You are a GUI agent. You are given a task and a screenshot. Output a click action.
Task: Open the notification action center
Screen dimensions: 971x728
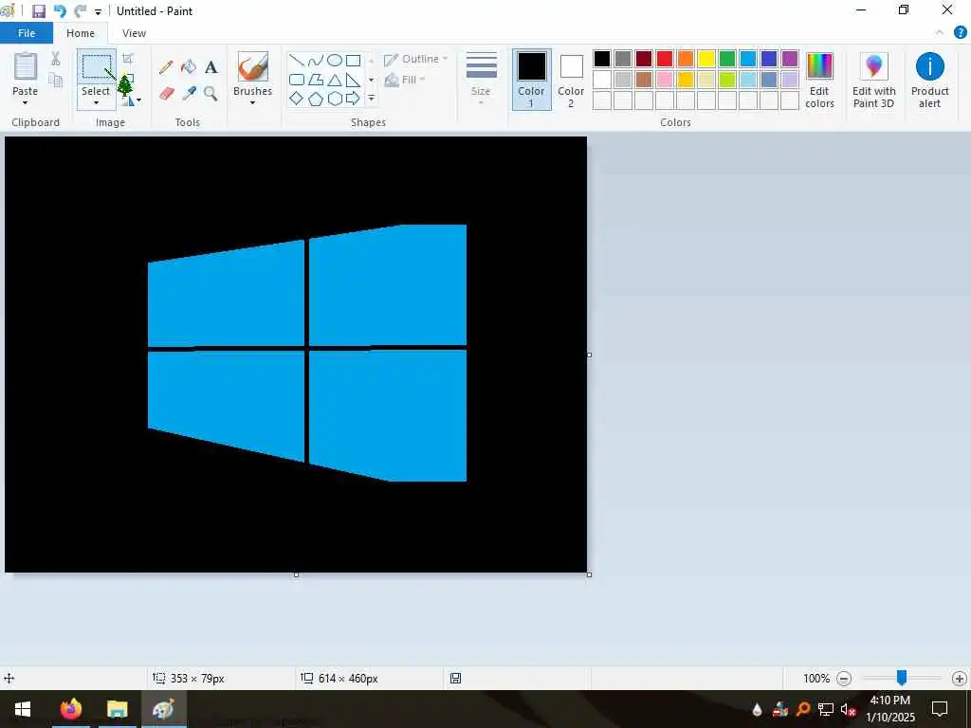[x=940, y=709]
